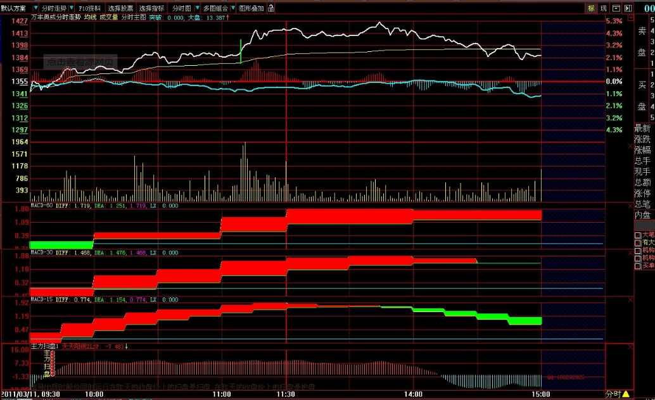Click the skip-to-end panel icon at top right

click(628, 8)
